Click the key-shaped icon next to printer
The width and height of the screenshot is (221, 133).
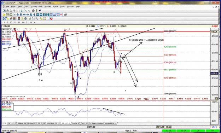pos(37,11)
